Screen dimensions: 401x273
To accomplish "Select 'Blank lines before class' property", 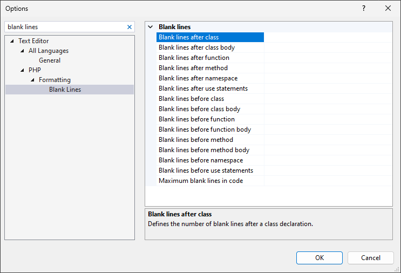I will pyautogui.click(x=210, y=99).
